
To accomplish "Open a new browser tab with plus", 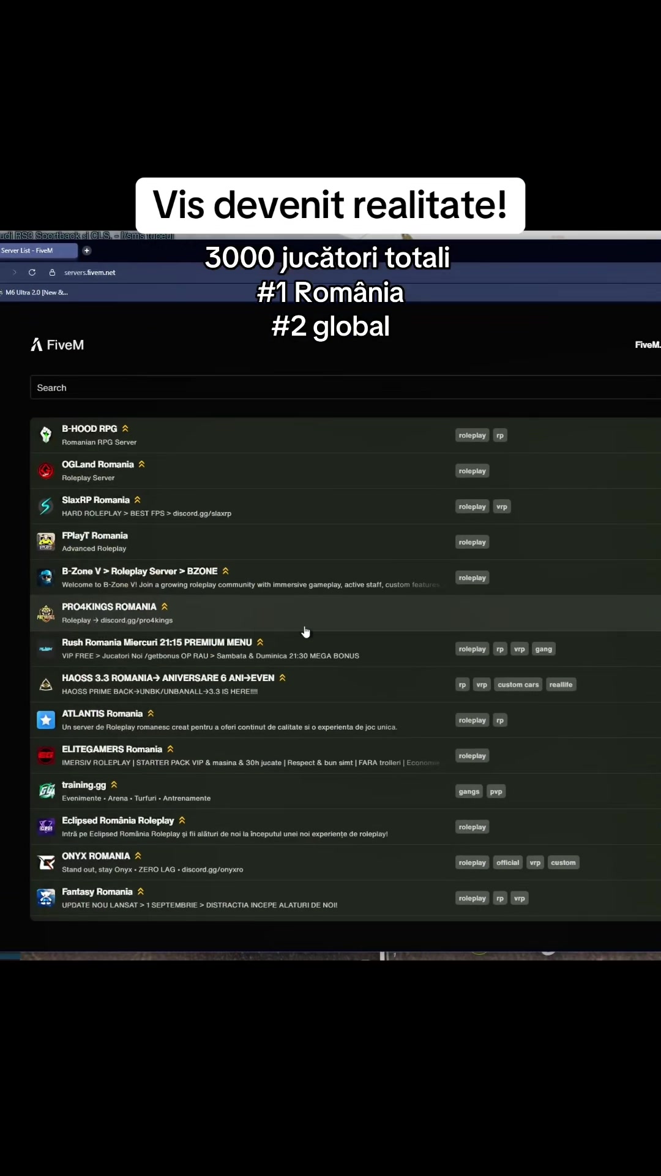I will (x=87, y=251).
